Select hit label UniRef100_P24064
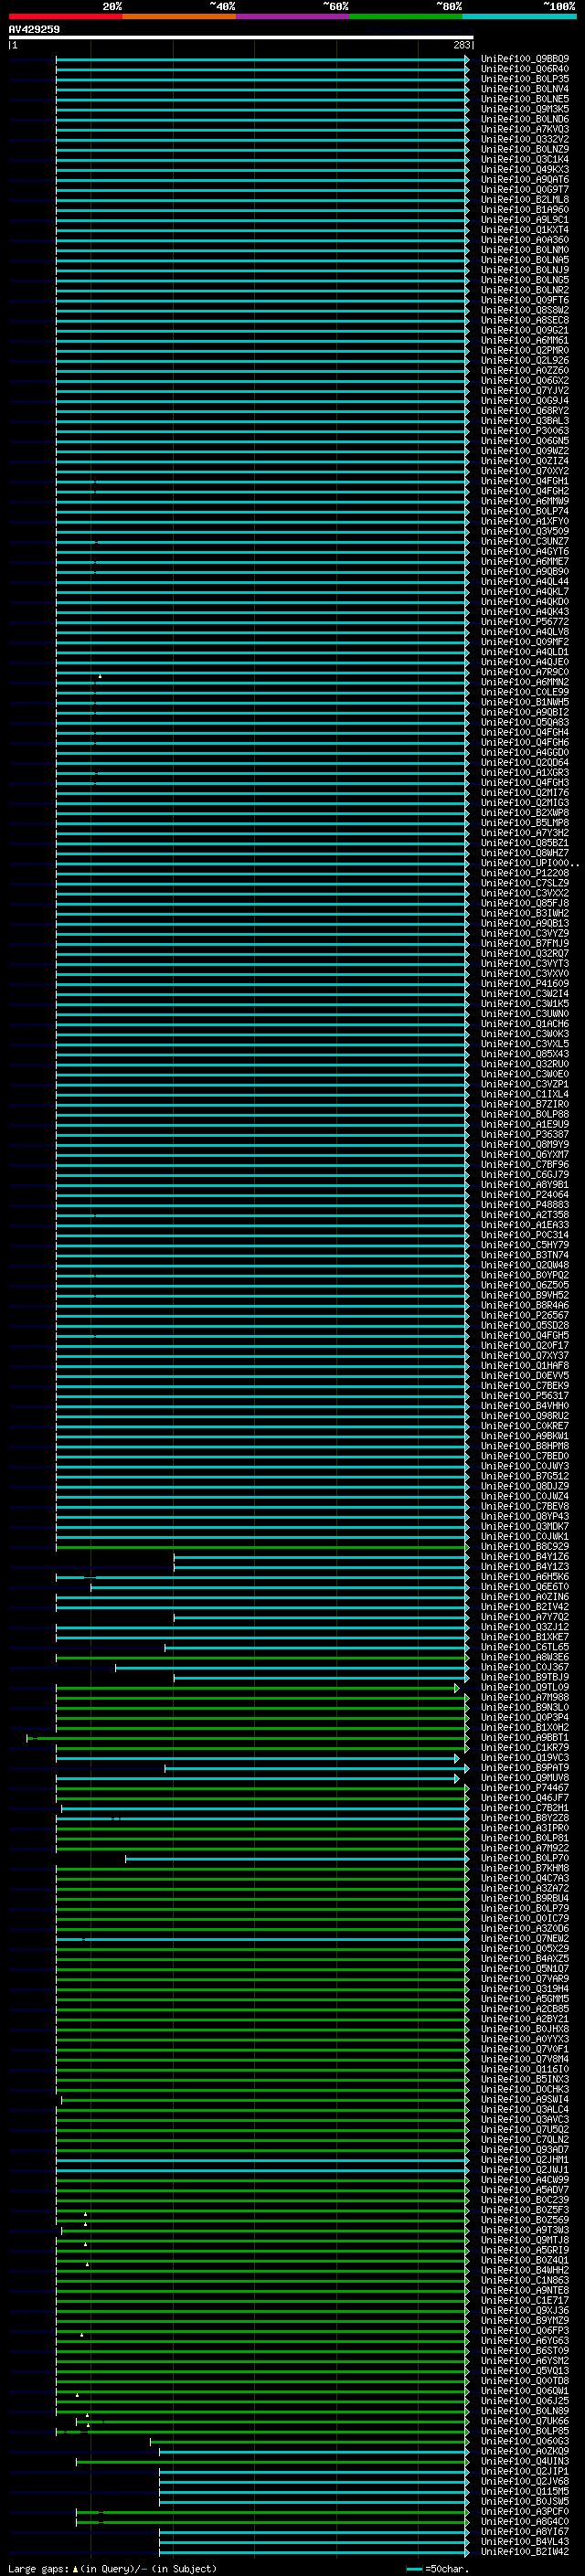585x2576 pixels. (524, 1195)
